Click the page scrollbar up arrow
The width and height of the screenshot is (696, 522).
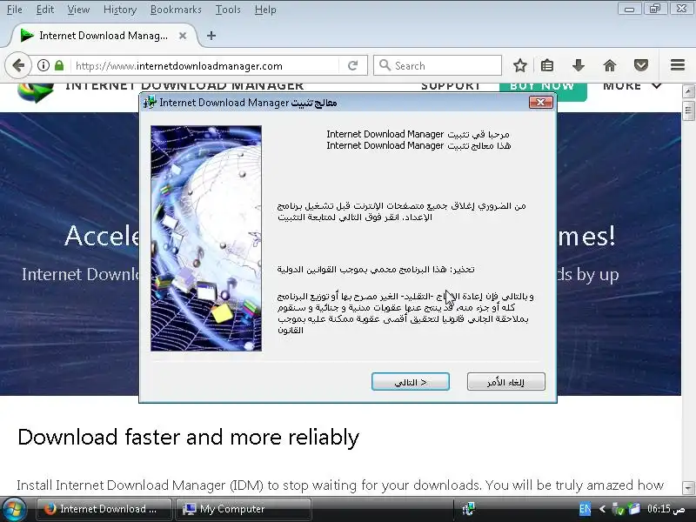(688, 92)
